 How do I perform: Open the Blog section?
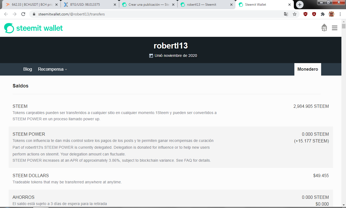28,69
